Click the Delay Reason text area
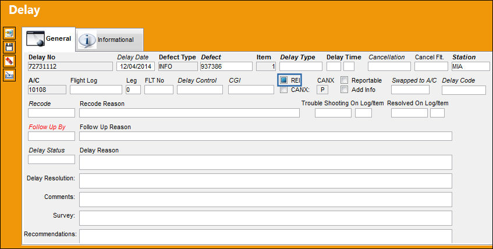Screen dimensions: 493x249 tap(265, 162)
